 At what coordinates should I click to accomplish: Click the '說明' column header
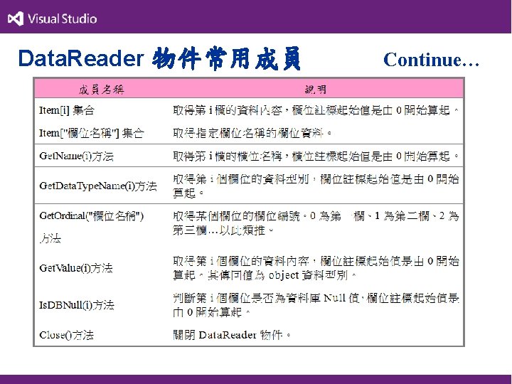pos(315,89)
